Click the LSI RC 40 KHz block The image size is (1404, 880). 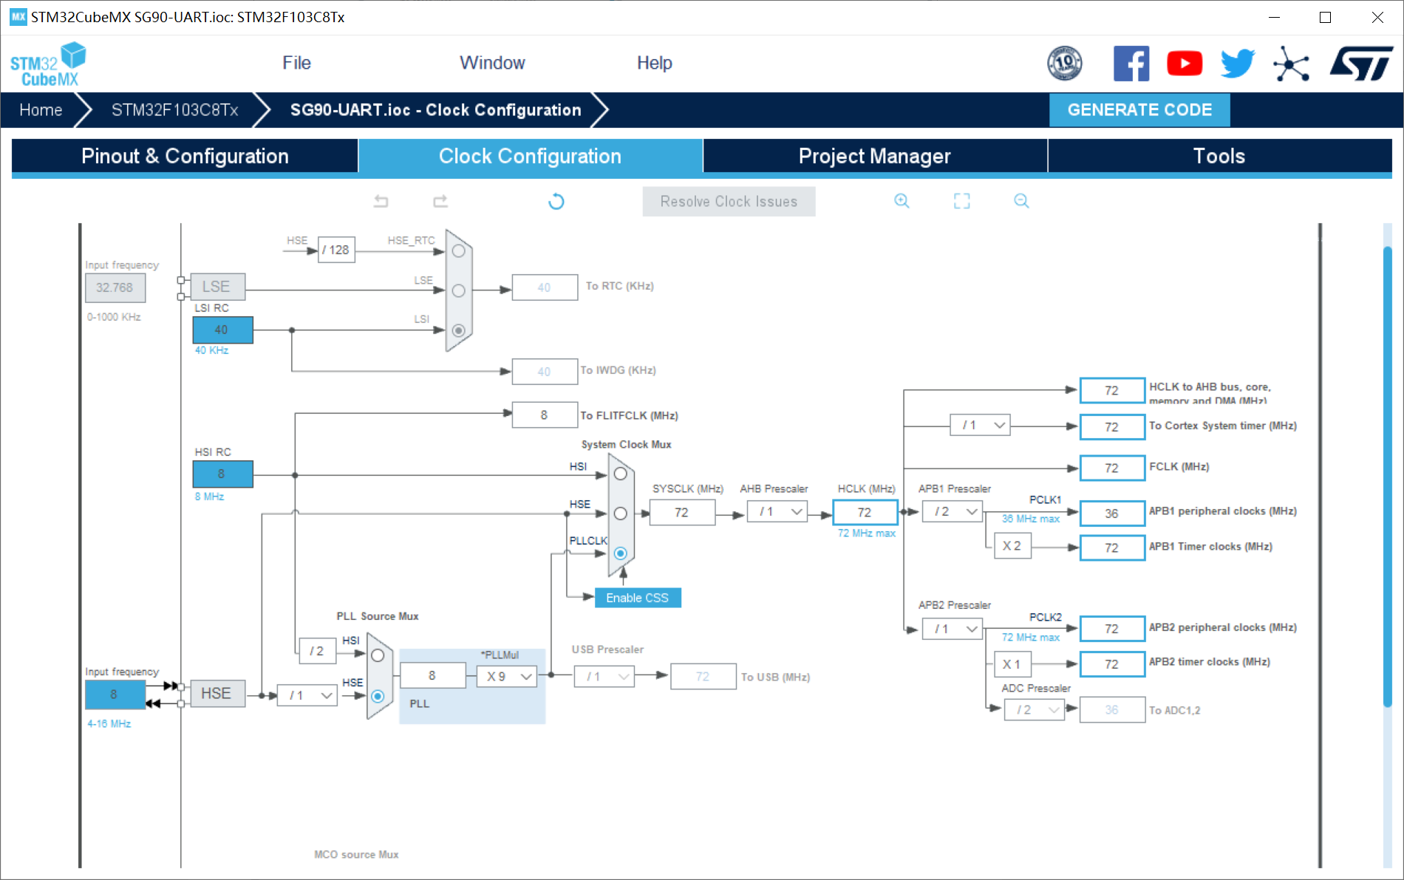[x=222, y=330]
